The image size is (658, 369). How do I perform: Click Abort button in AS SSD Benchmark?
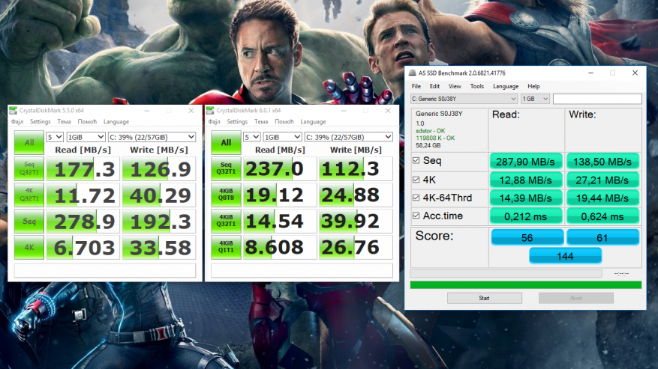[x=575, y=298]
